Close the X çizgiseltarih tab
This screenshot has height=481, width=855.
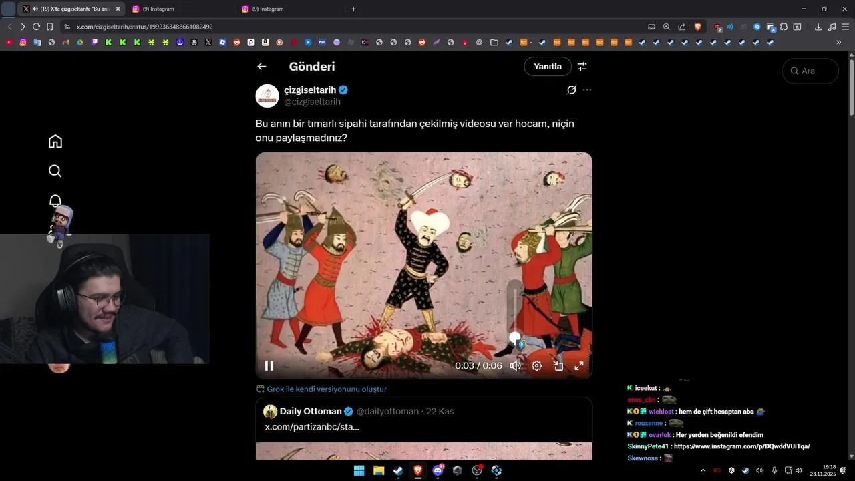point(118,9)
